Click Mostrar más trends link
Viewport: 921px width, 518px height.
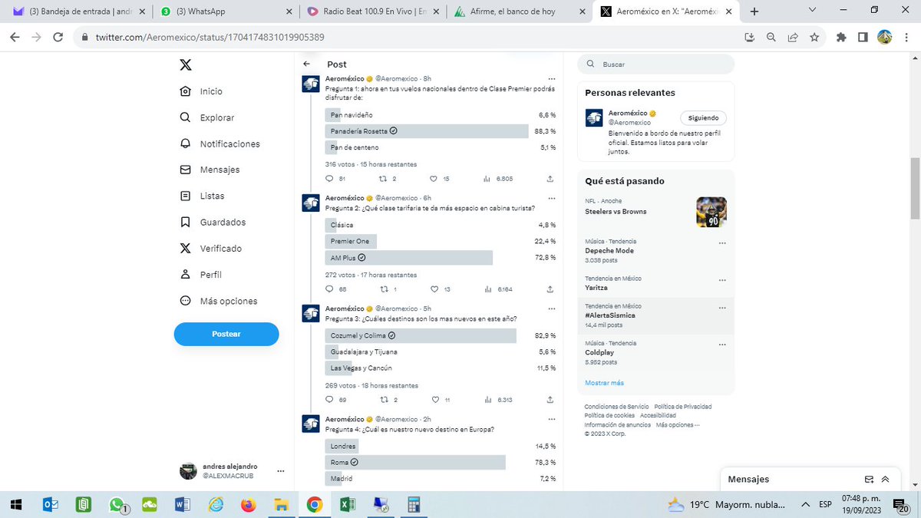(604, 383)
